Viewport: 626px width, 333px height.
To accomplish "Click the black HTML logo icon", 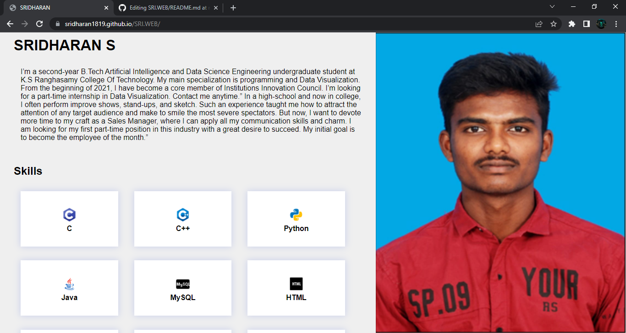I will tap(296, 284).
